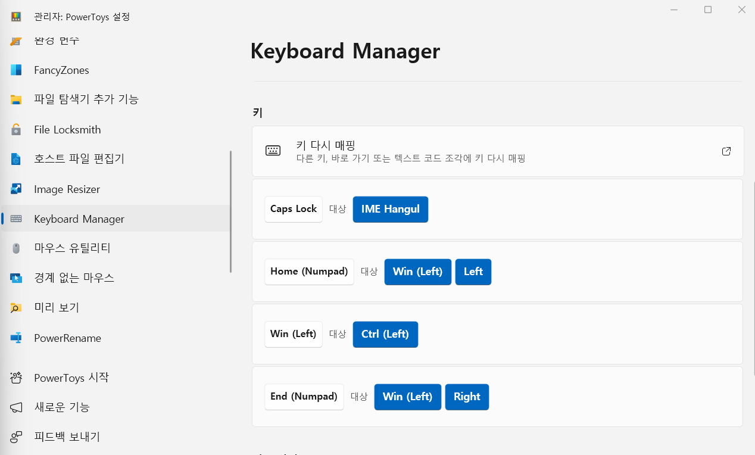Click the Right key chip
The height and width of the screenshot is (455, 755).
point(467,397)
